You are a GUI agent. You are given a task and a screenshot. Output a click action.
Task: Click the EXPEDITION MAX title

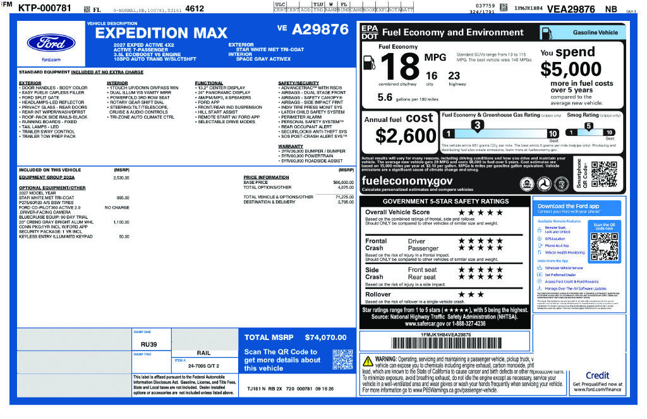(x=161, y=33)
